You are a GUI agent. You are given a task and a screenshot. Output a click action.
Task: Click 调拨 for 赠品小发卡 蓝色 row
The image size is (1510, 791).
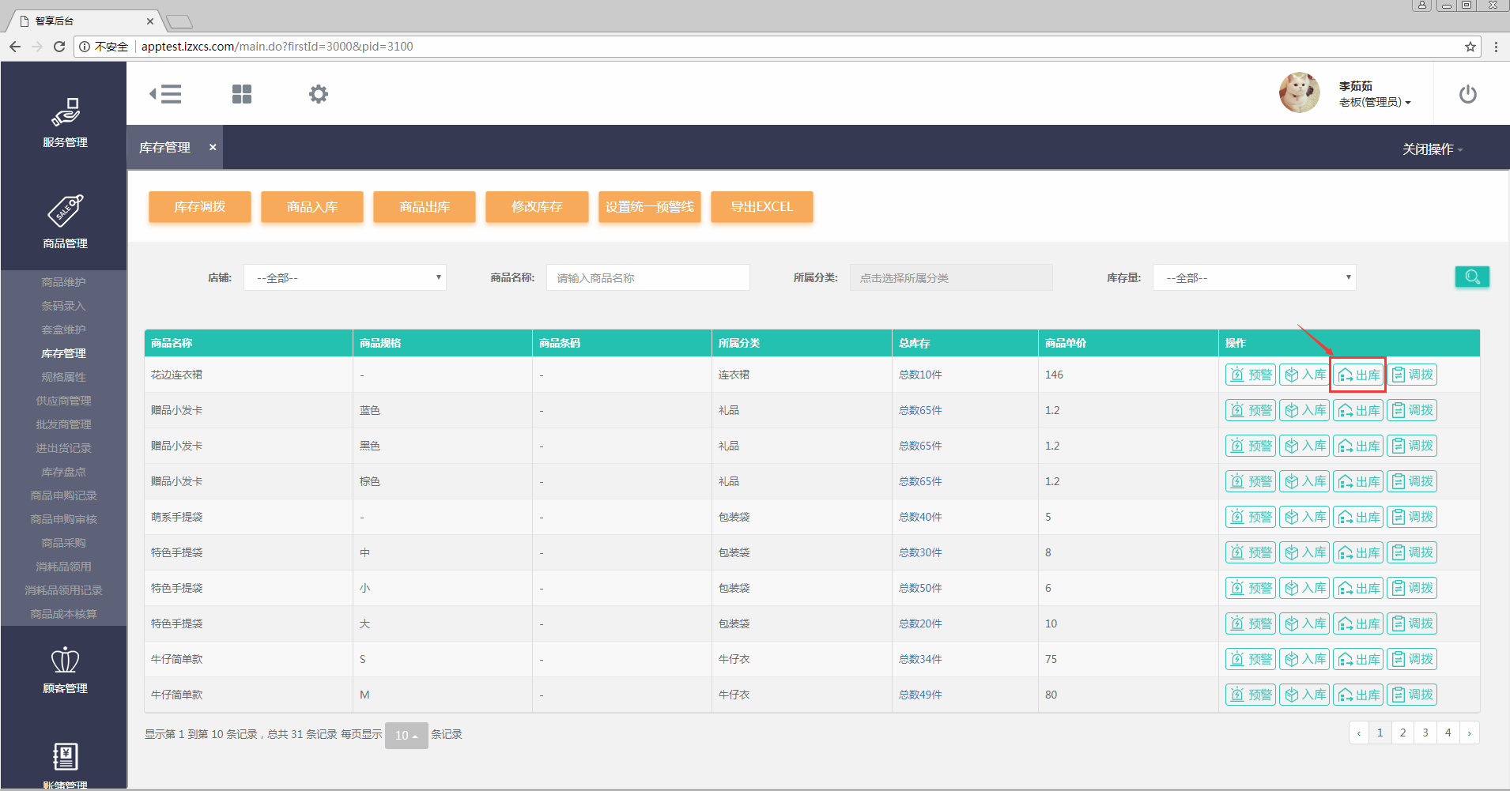(x=1412, y=410)
